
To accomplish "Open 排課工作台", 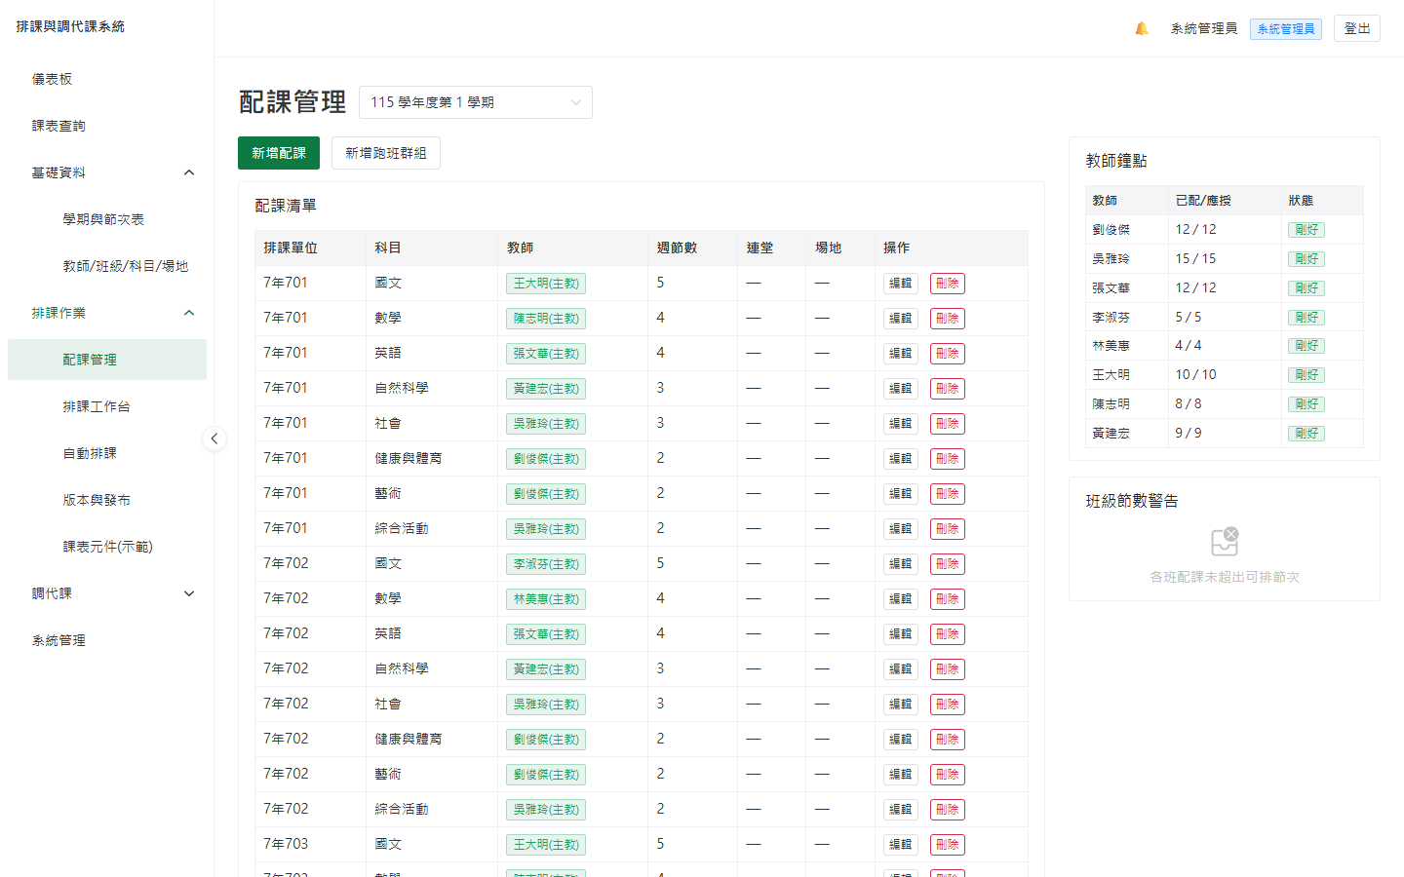I will pyautogui.click(x=107, y=406).
